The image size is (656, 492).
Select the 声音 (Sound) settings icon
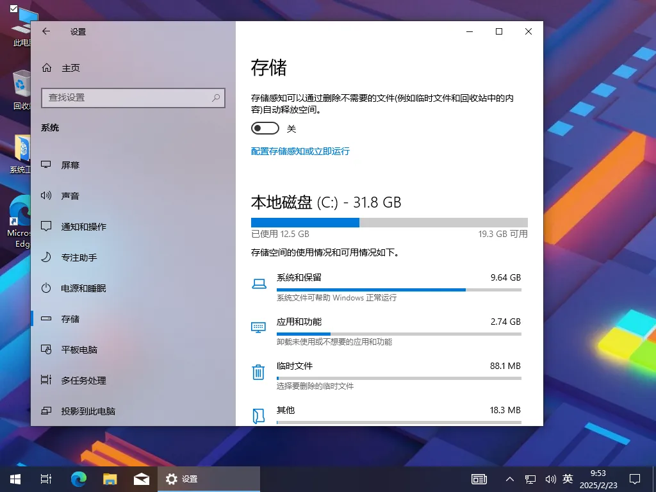pyautogui.click(x=70, y=195)
